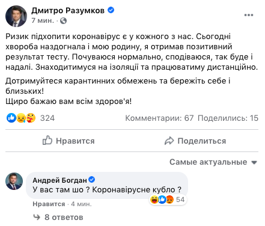Click the like reaction icon under the post
The height and width of the screenshot is (226, 265).
11,118
